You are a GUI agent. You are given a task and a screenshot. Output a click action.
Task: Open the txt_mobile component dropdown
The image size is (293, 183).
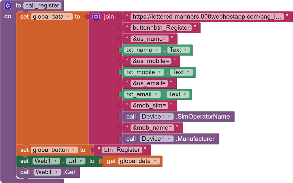click(x=159, y=72)
